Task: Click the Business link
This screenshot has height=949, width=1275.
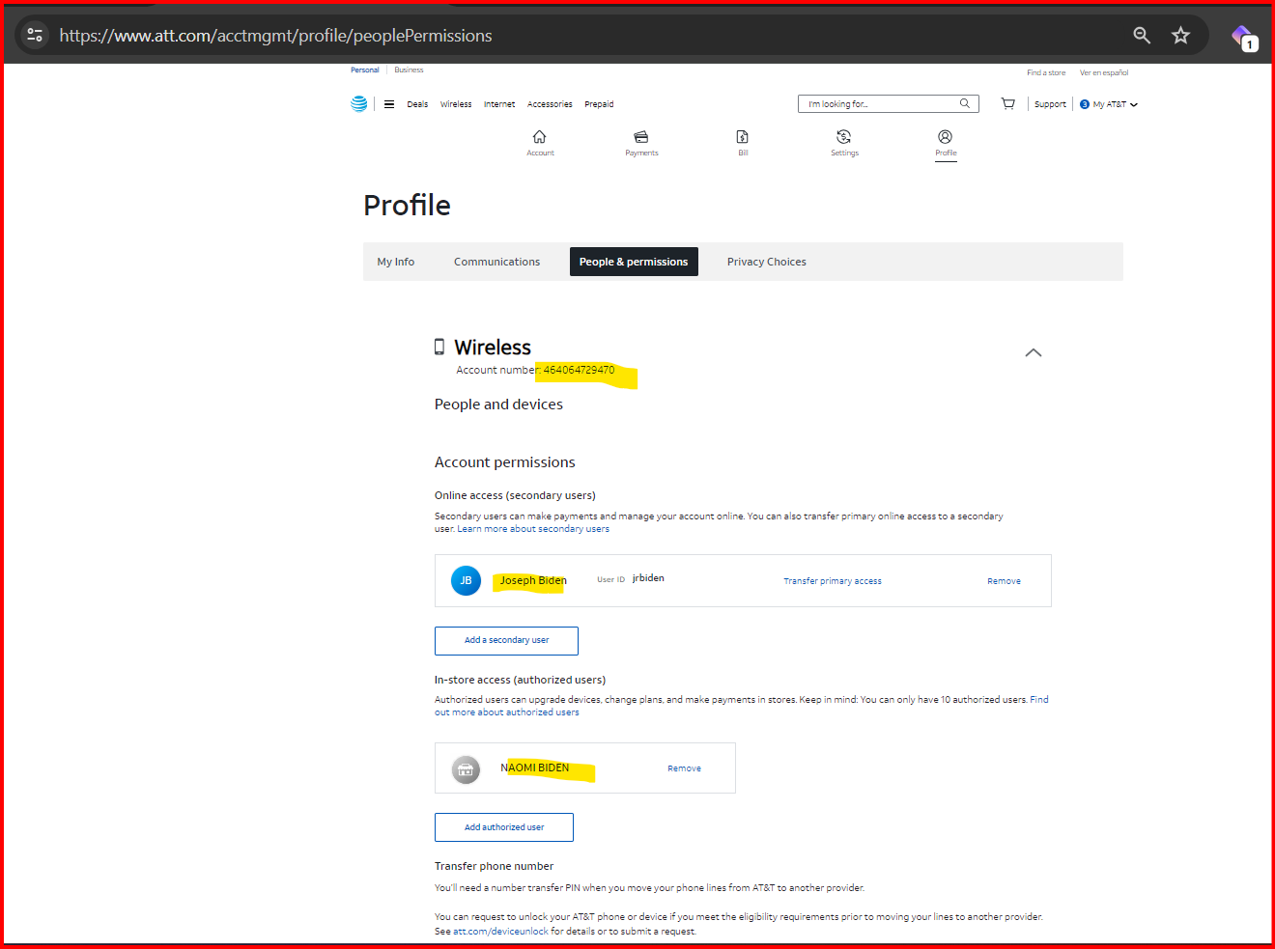Action: pyautogui.click(x=409, y=70)
